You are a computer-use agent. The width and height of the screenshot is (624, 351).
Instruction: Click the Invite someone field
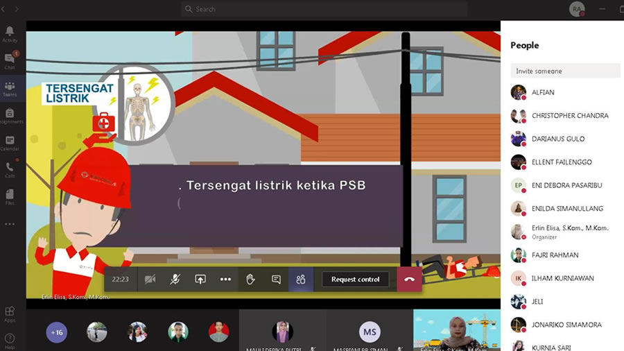tap(565, 71)
